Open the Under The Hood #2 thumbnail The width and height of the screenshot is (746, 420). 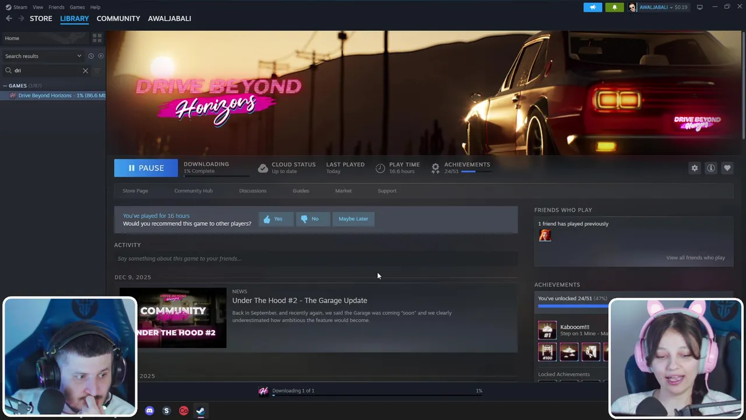(173, 318)
